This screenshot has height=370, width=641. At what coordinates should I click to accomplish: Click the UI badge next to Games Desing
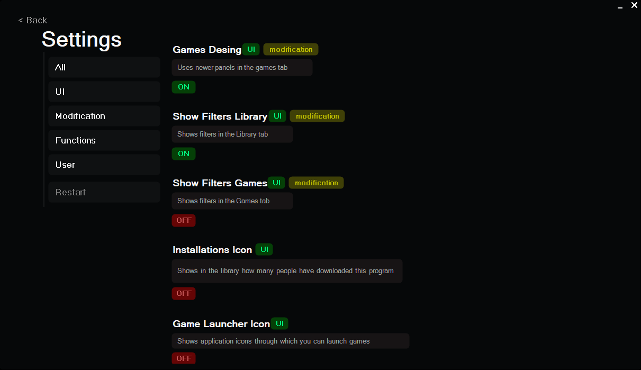(251, 49)
